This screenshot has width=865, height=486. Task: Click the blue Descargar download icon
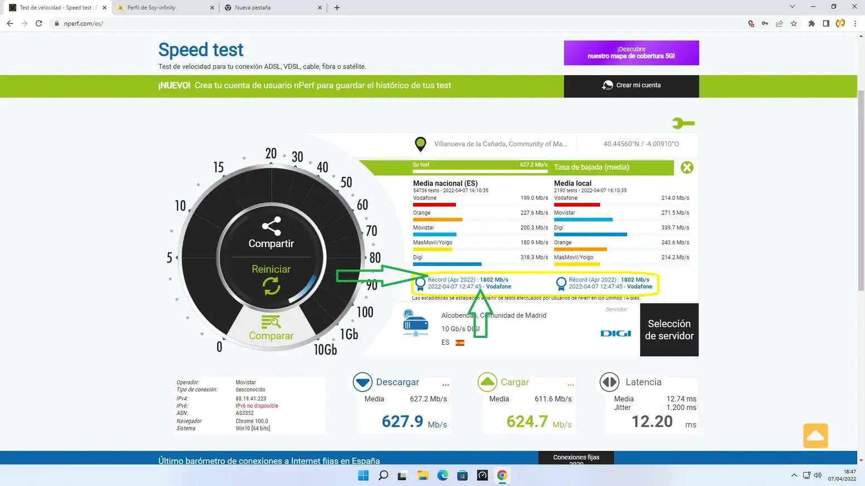pyautogui.click(x=362, y=382)
